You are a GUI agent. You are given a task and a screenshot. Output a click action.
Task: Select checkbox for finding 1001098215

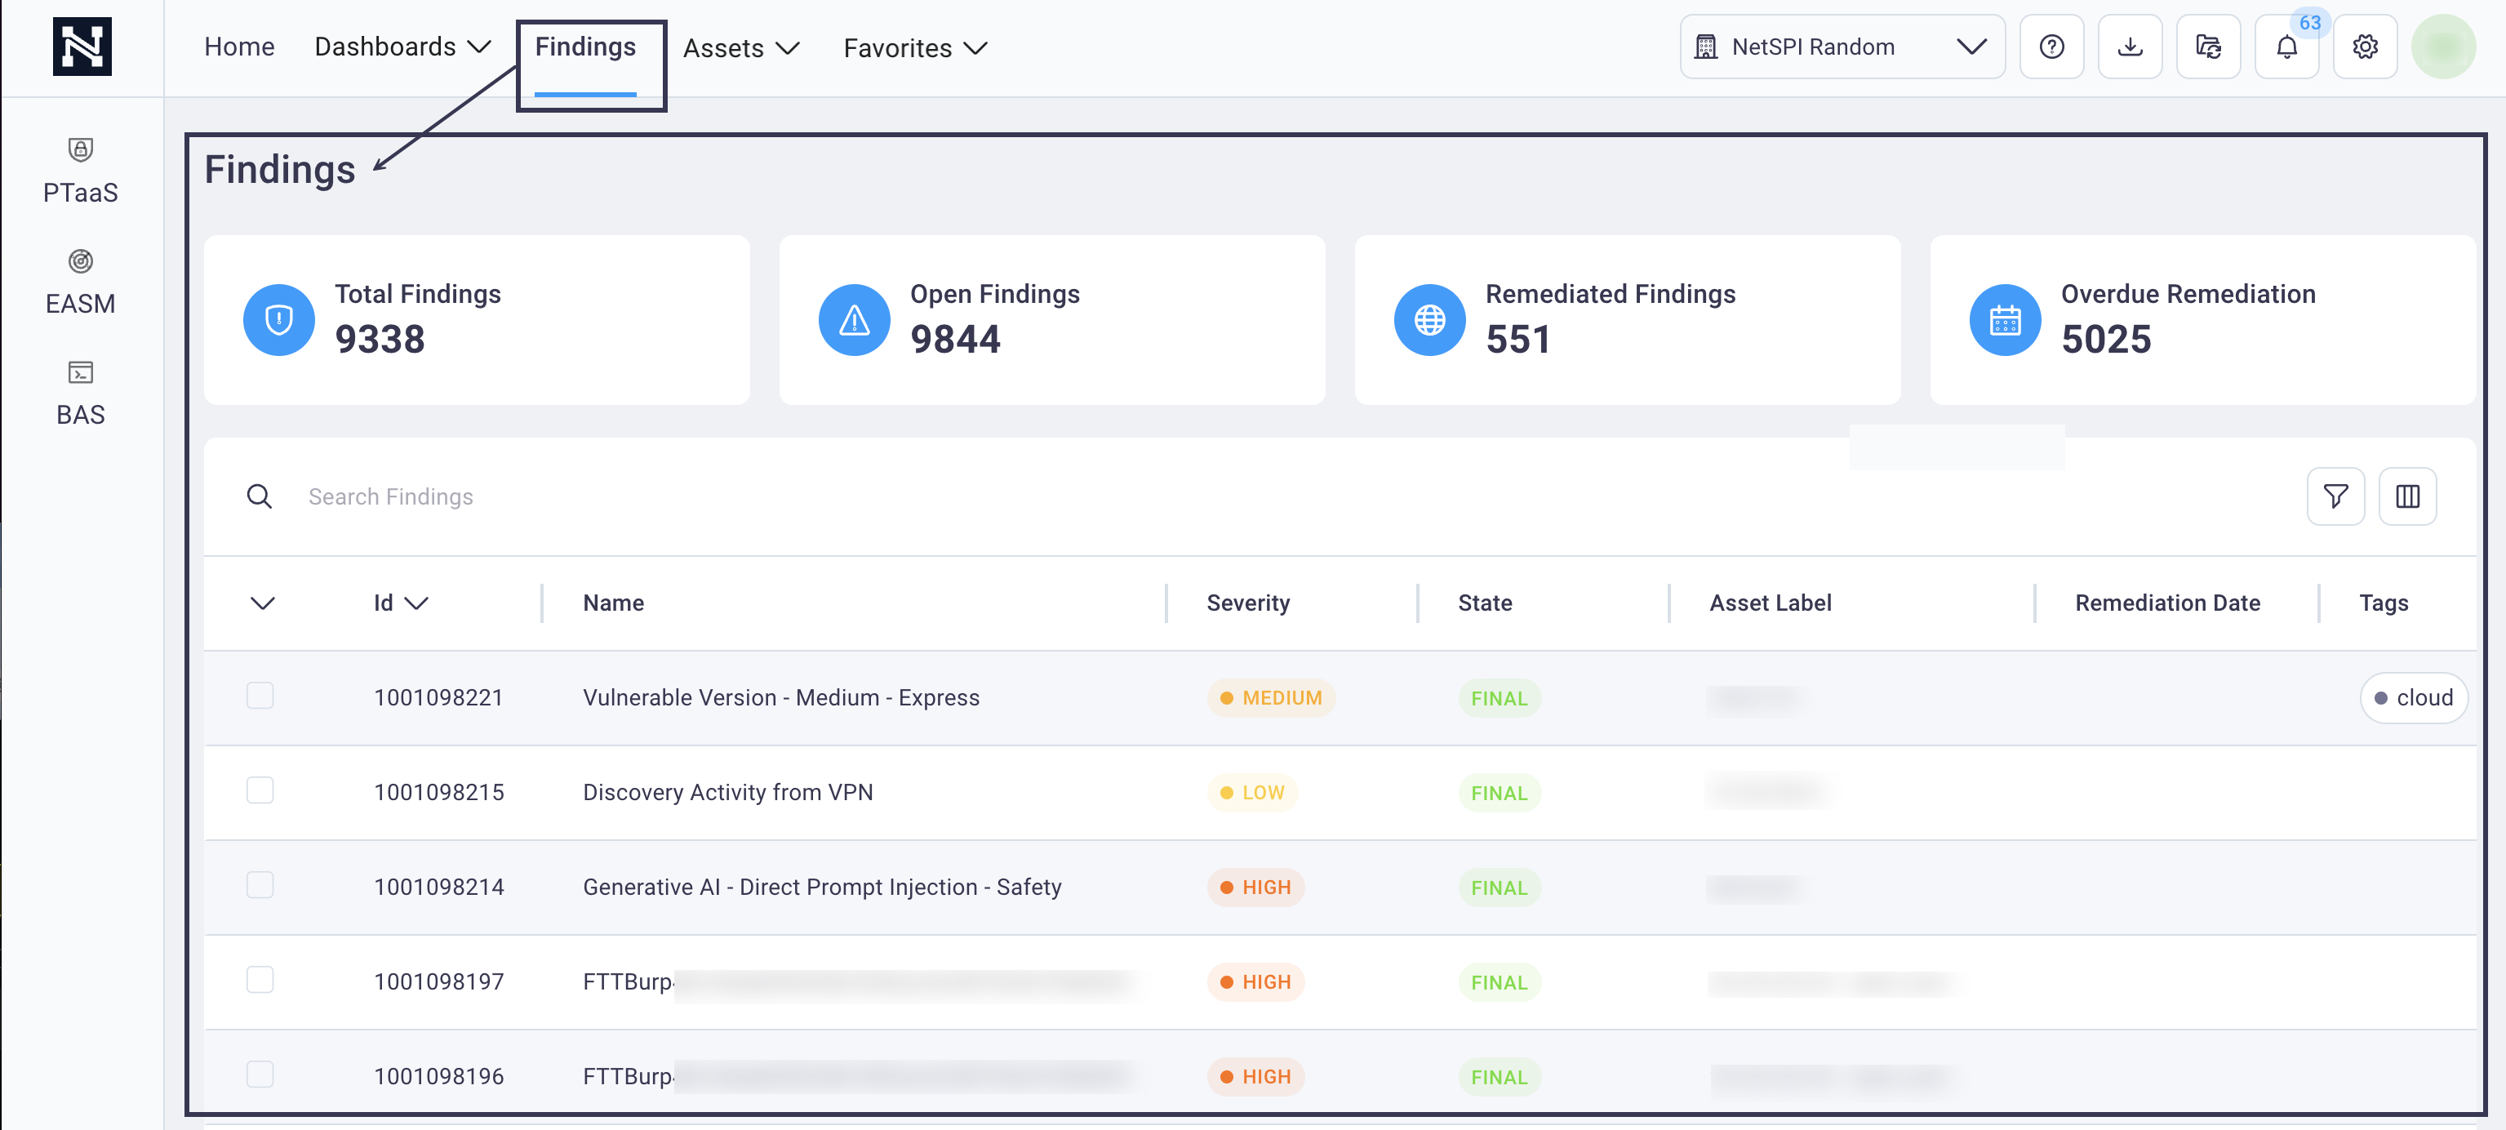point(260,790)
